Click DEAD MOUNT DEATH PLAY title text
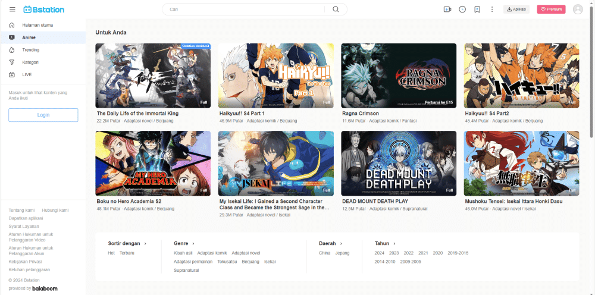The image size is (595, 295). (375, 202)
